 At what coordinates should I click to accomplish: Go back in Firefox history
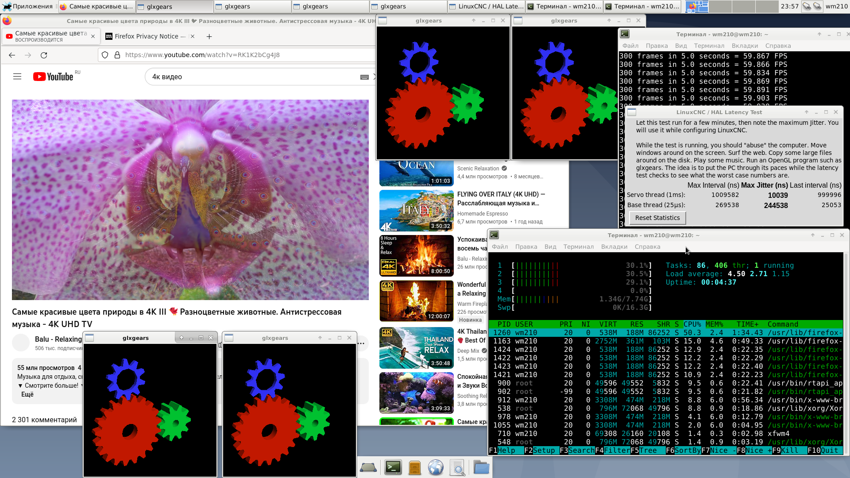(12, 55)
